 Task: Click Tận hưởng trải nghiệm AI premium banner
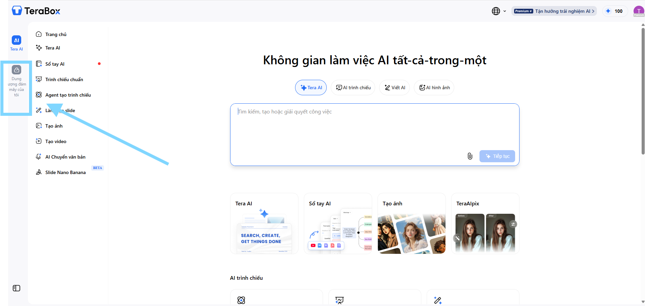[554, 11]
